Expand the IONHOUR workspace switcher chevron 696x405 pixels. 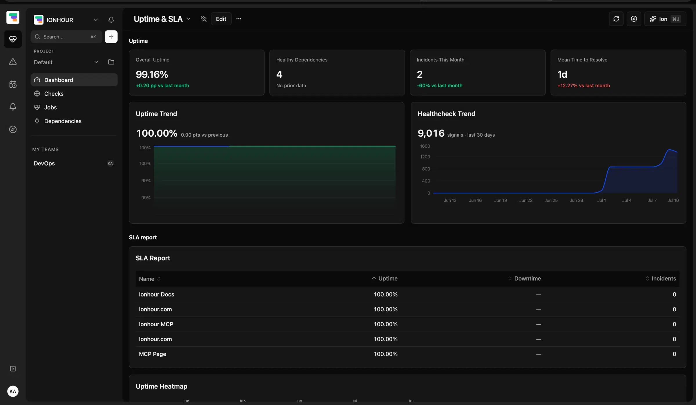coord(96,20)
